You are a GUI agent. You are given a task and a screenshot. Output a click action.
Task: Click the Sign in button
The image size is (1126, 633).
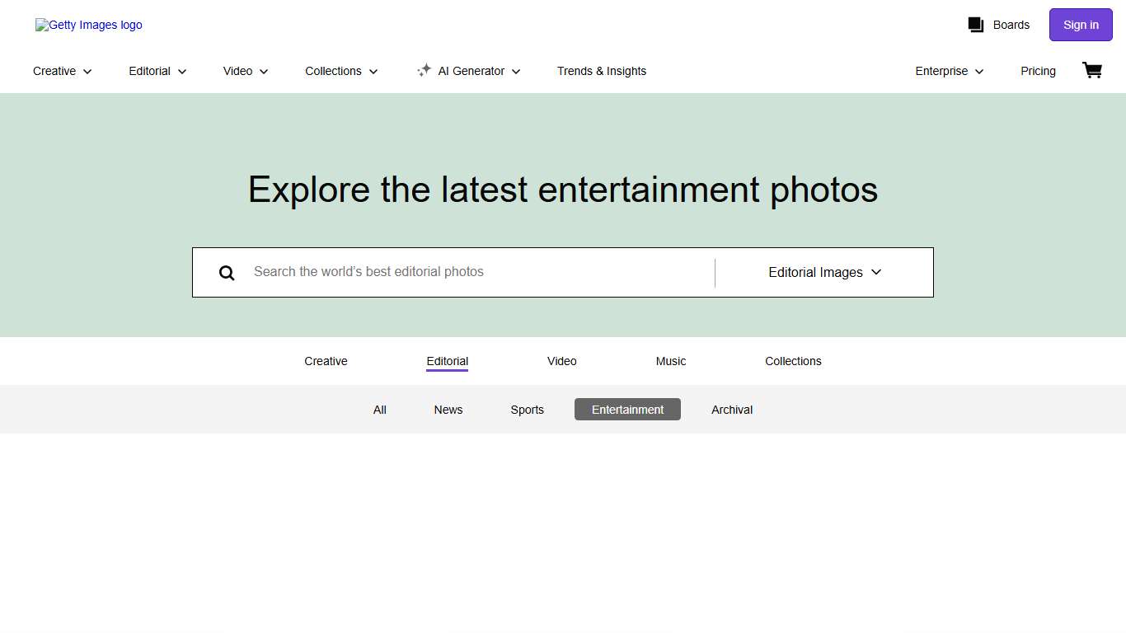point(1081,25)
